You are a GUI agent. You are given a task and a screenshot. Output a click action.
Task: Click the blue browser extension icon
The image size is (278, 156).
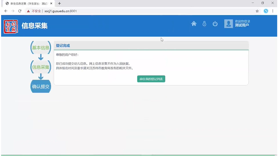pos(266,11)
